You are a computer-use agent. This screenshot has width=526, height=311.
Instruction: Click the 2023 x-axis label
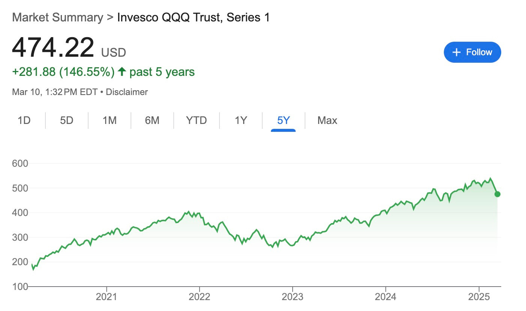tap(293, 296)
